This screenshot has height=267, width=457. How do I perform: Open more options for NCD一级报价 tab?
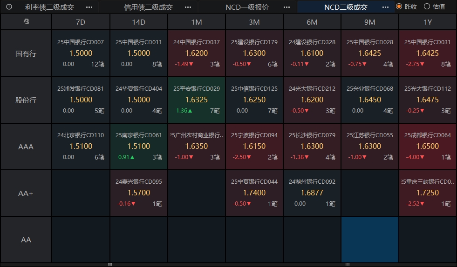(287, 7)
